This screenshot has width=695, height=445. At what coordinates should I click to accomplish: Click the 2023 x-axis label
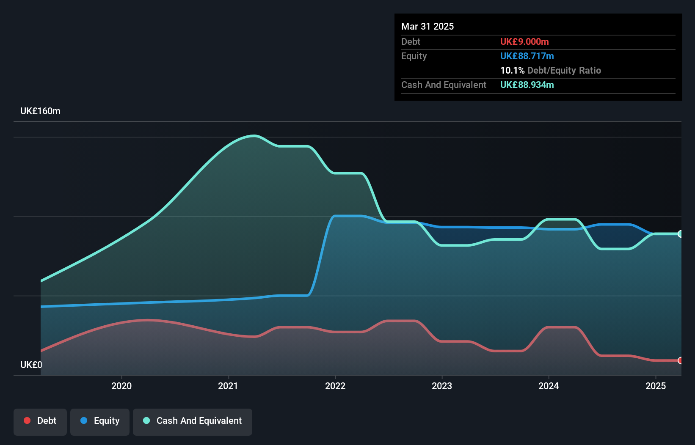coord(442,386)
